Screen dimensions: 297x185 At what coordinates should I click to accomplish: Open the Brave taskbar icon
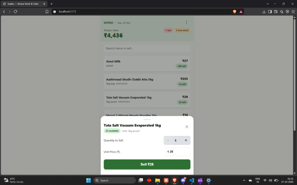175,181
